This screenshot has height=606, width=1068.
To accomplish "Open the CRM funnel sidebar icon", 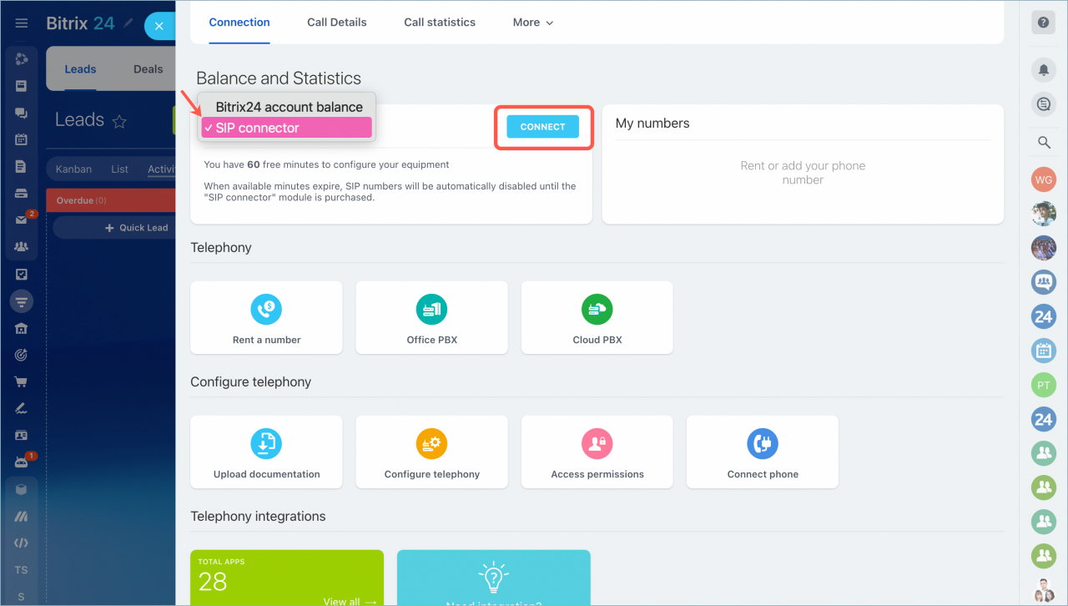I will (22, 301).
